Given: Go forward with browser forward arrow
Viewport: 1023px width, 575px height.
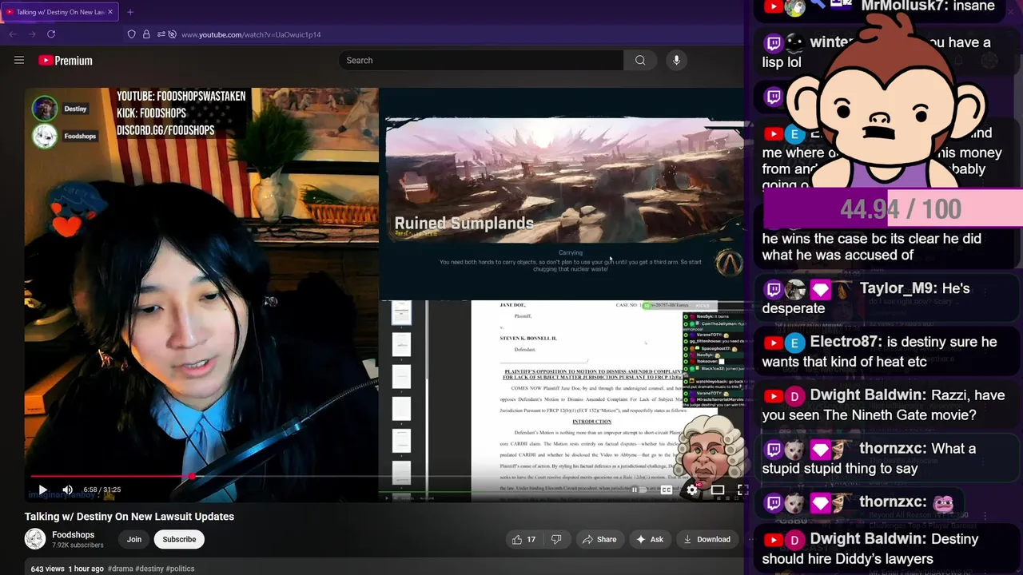Looking at the screenshot, I should click(x=32, y=34).
